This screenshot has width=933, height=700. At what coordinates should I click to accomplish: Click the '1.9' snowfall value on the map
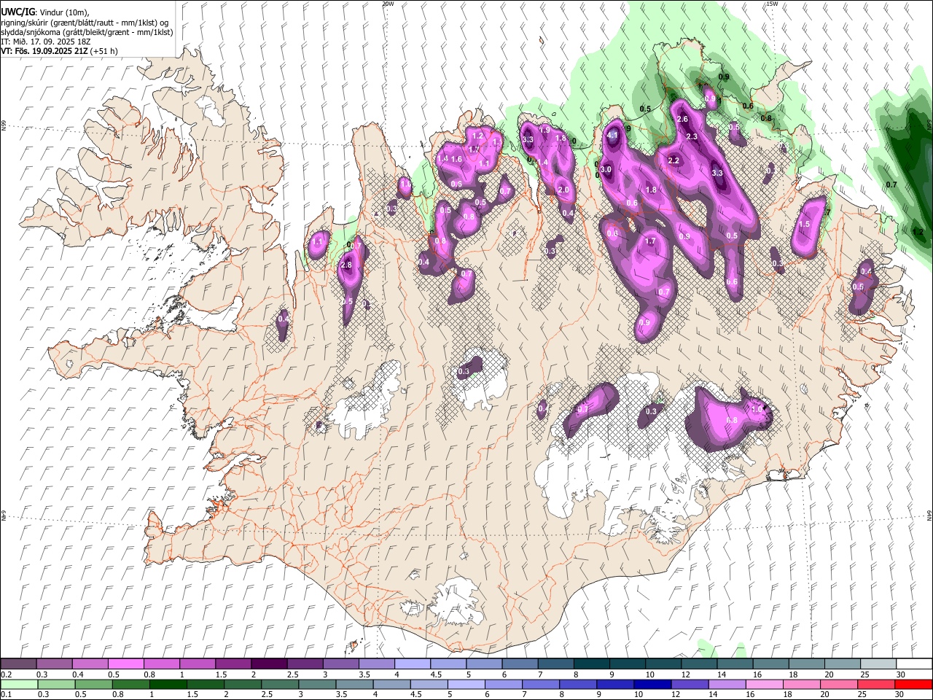click(x=544, y=131)
